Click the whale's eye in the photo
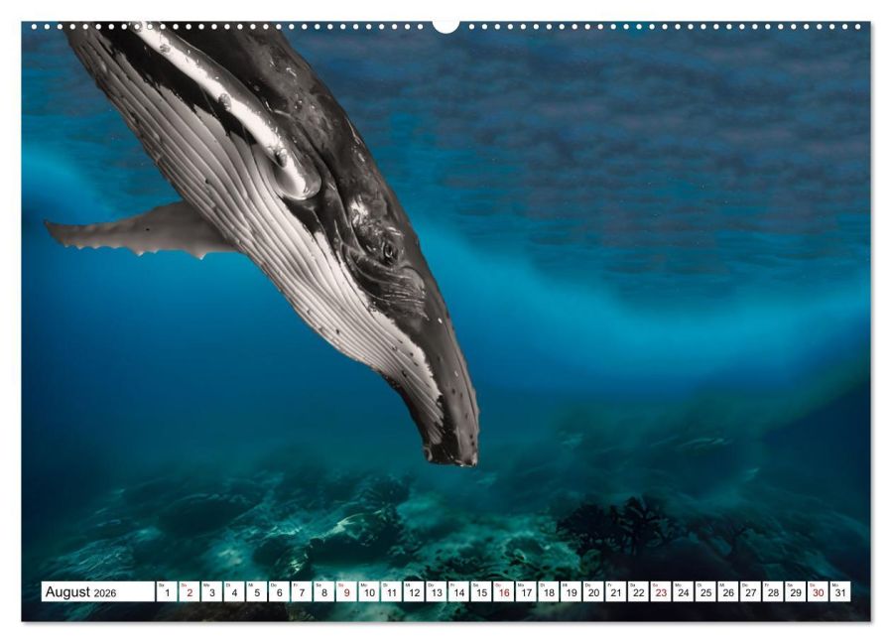 pos(389,250)
